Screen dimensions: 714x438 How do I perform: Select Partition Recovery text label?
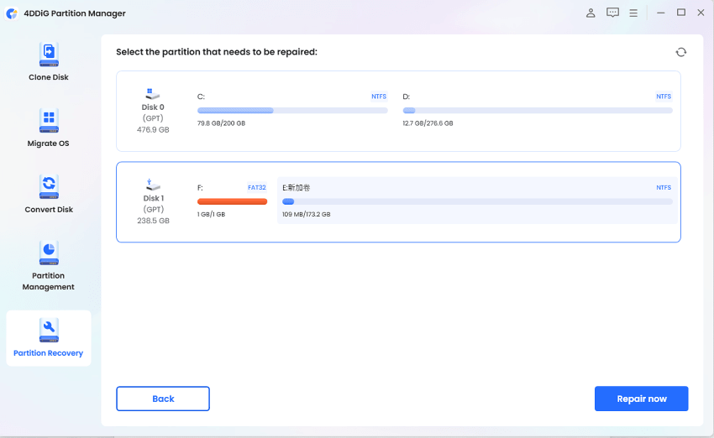click(x=48, y=353)
